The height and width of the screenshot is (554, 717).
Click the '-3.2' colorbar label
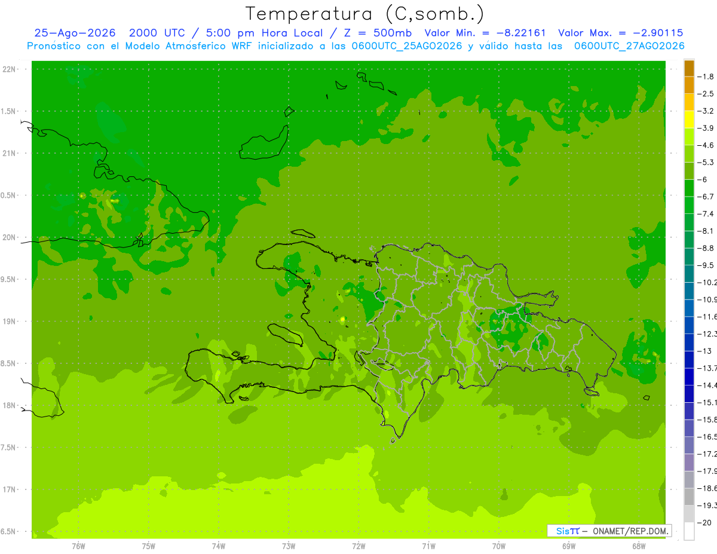[706, 111]
